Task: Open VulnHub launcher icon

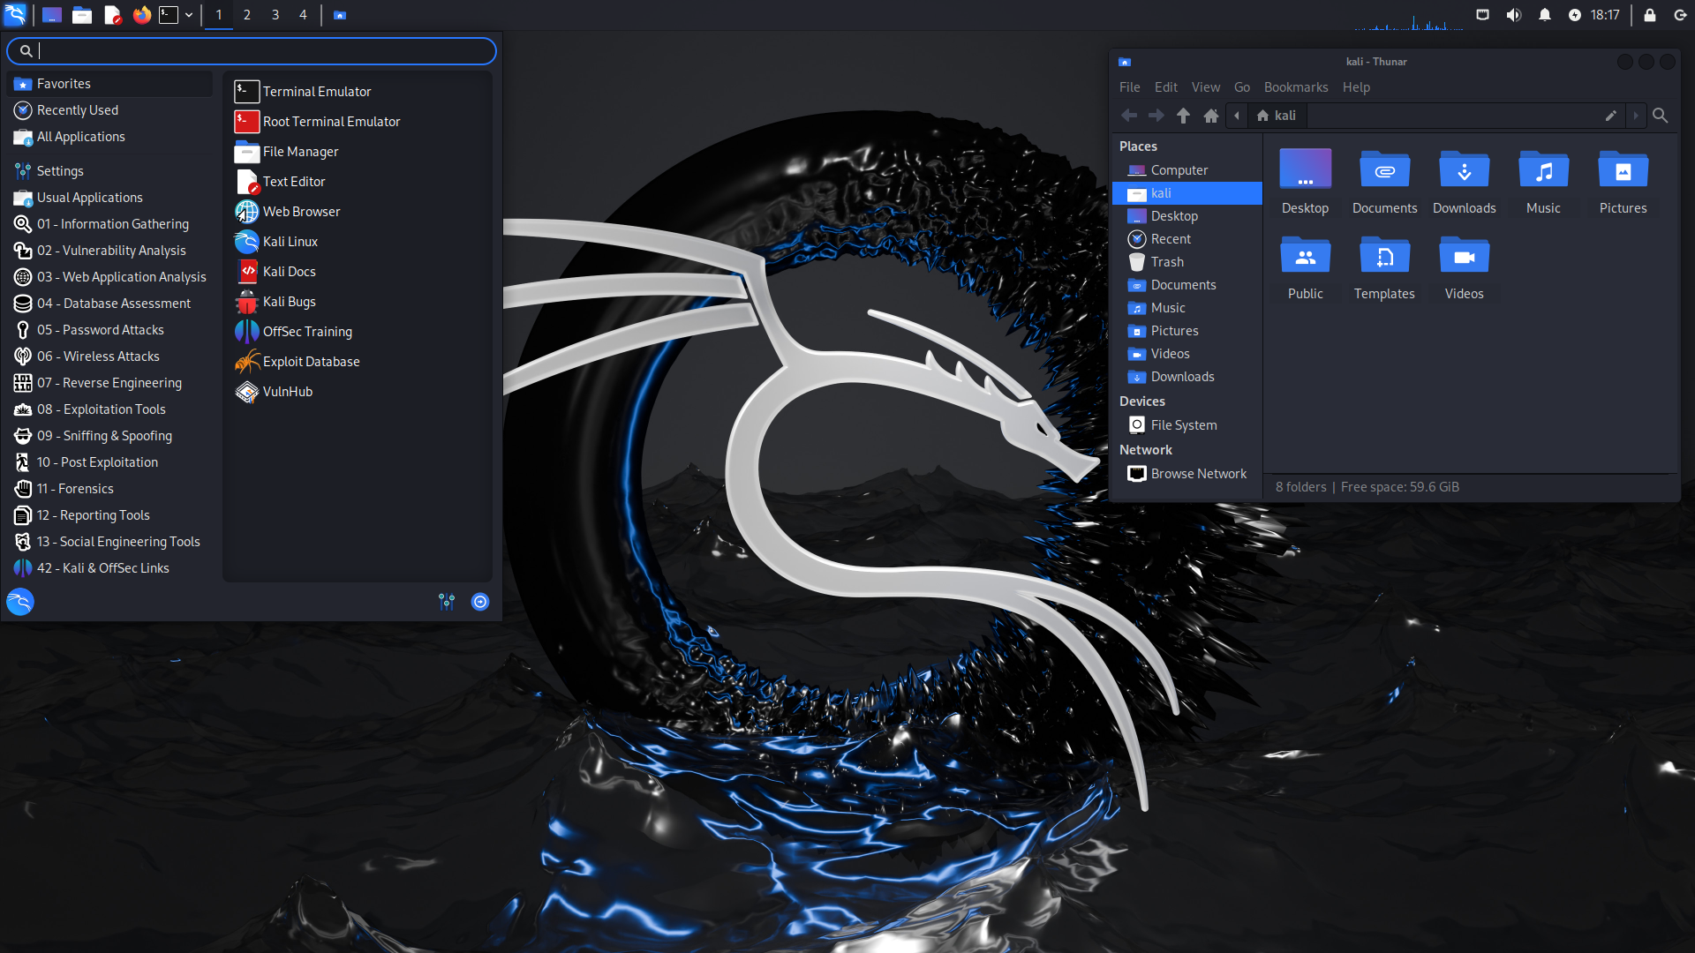Action: coord(246,392)
